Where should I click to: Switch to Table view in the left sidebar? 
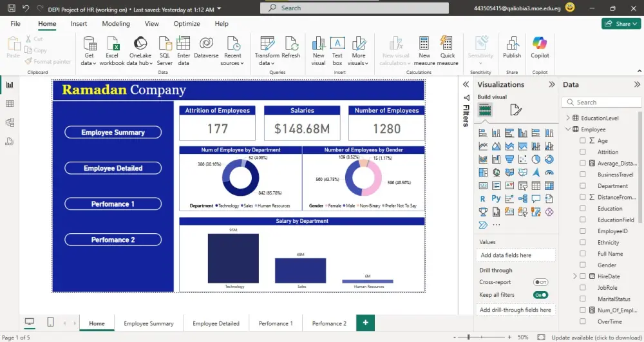(x=10, y=104)
